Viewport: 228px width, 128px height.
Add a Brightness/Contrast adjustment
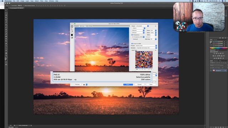(214, 54)
